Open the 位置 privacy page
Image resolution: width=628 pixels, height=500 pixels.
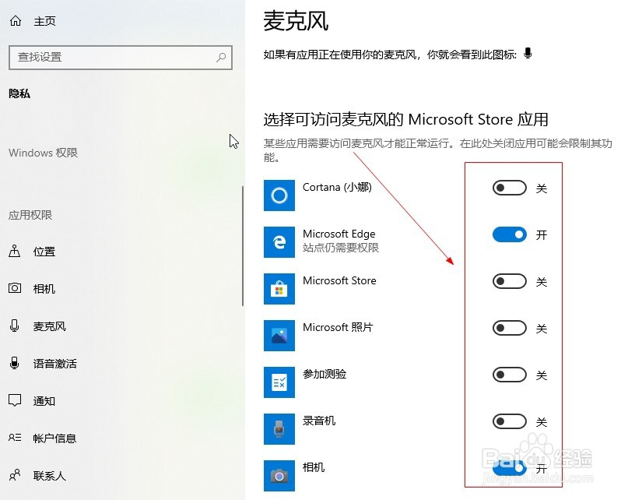(44, 252)
